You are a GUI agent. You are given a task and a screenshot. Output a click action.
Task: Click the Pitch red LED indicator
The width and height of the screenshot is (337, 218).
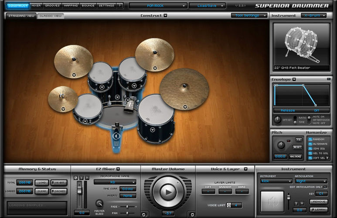tap(289, 141)
